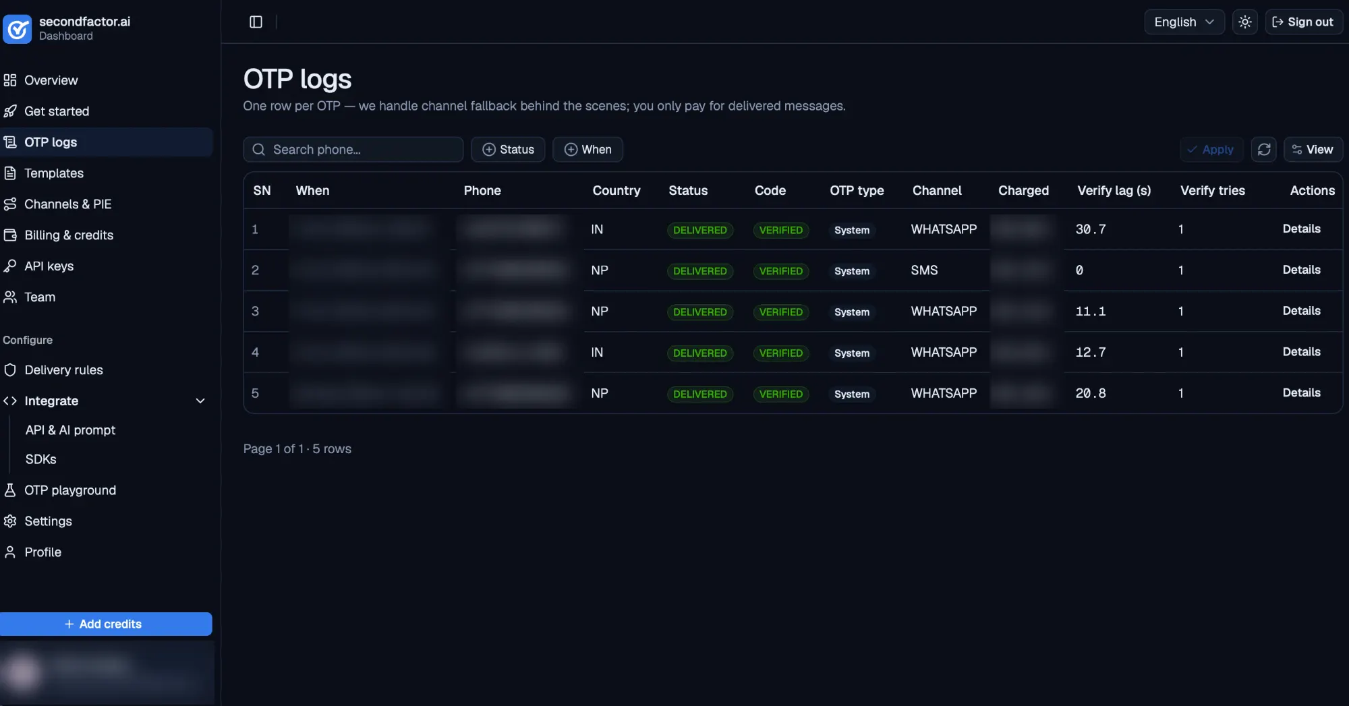This screenshot has width=1349, height=706.
Task: Go to Templates section
Action: pos(107,173)
